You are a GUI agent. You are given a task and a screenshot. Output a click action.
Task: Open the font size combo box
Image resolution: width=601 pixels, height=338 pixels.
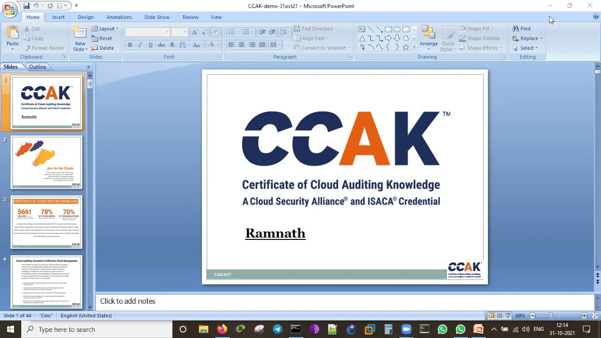tap(179, 32)
